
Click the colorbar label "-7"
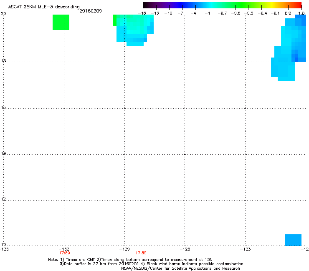pyautogui.click(x=180, y=13)
